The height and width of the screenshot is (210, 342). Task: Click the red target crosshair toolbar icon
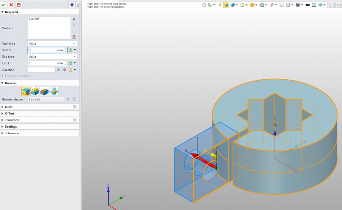(x=272, y=5)
